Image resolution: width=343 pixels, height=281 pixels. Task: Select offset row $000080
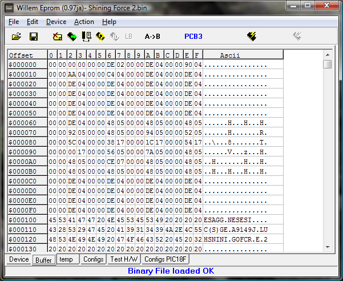click(x=27, y=142)
